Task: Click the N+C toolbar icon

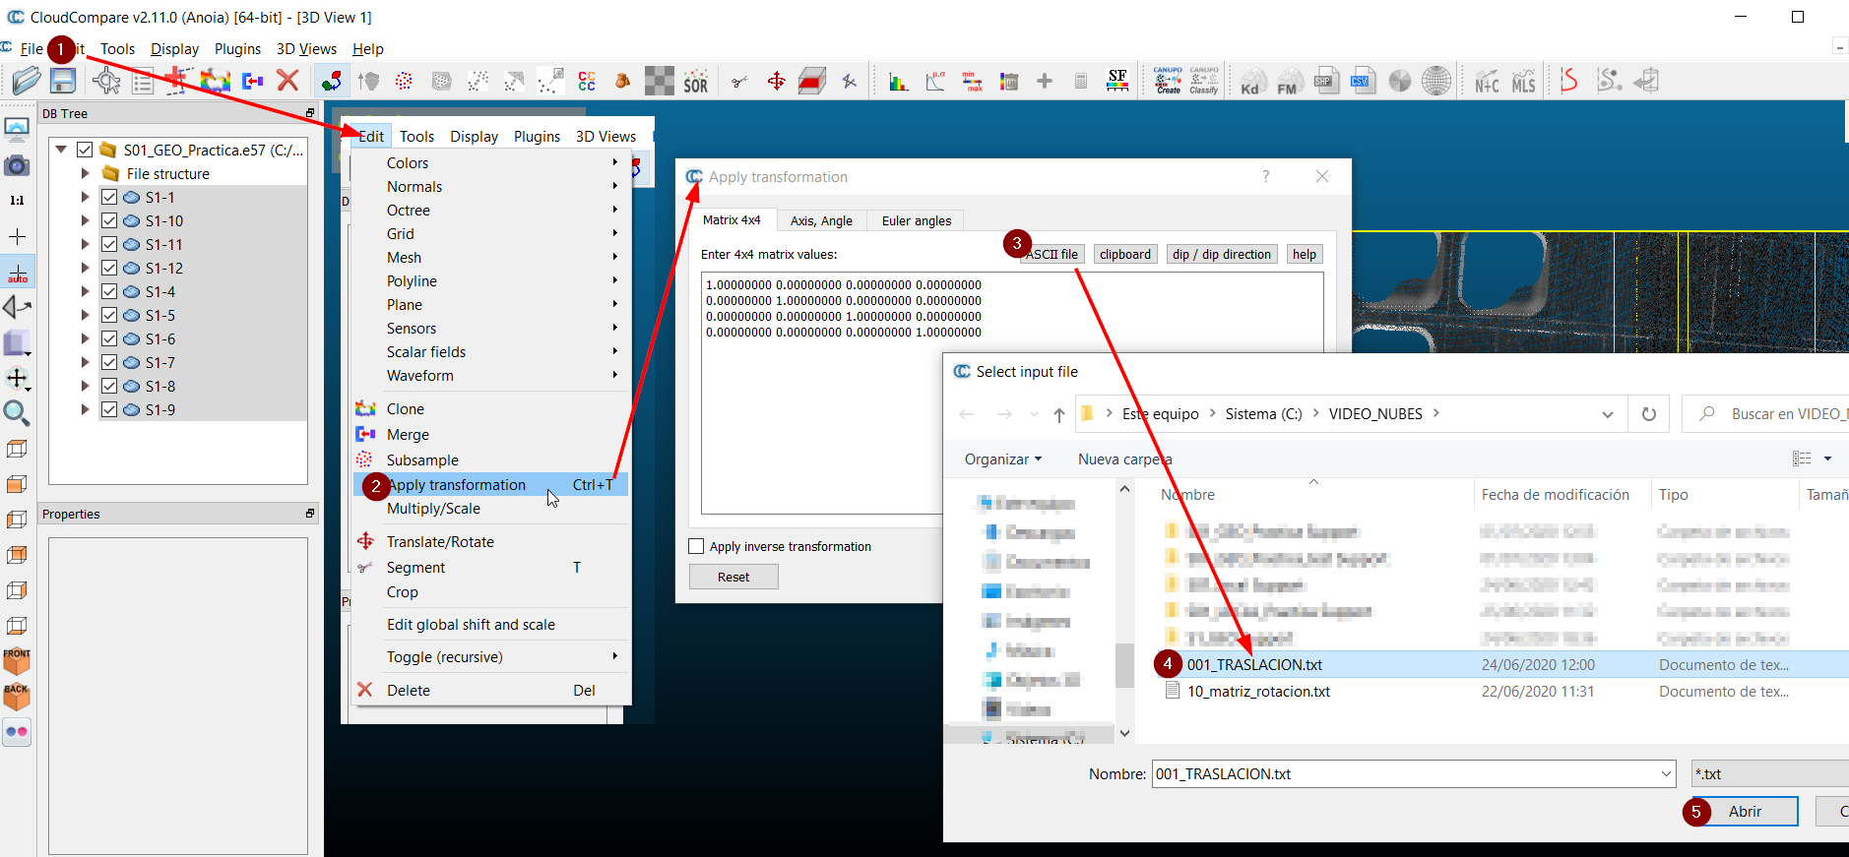Action: click(1487, 81)
